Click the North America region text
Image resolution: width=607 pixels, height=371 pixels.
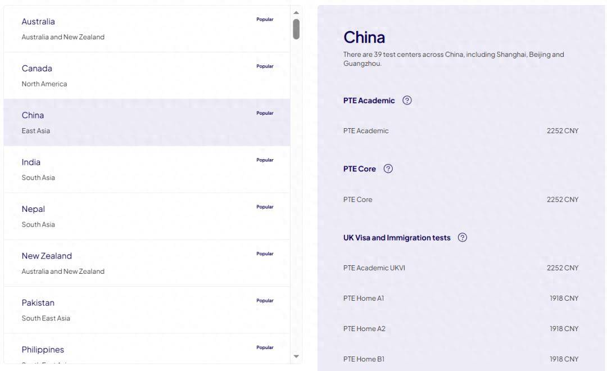pos(44,84)
